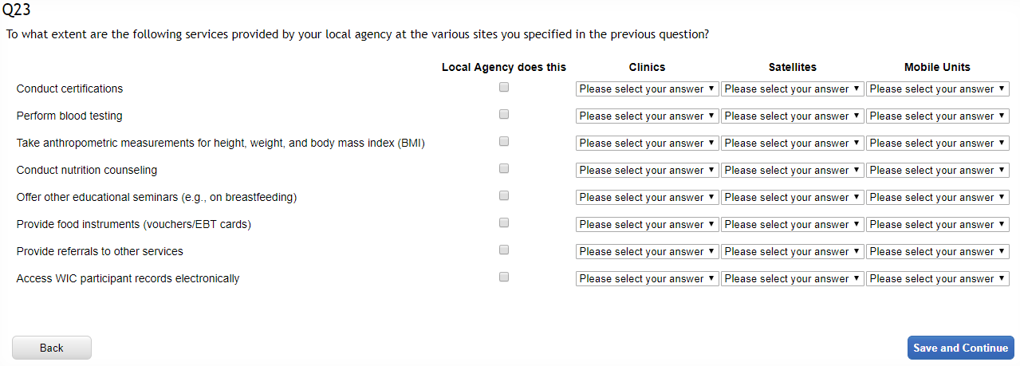Check Local Agency box for food instruments
This screenshot has width=1020, height=366.
(504, 223)
